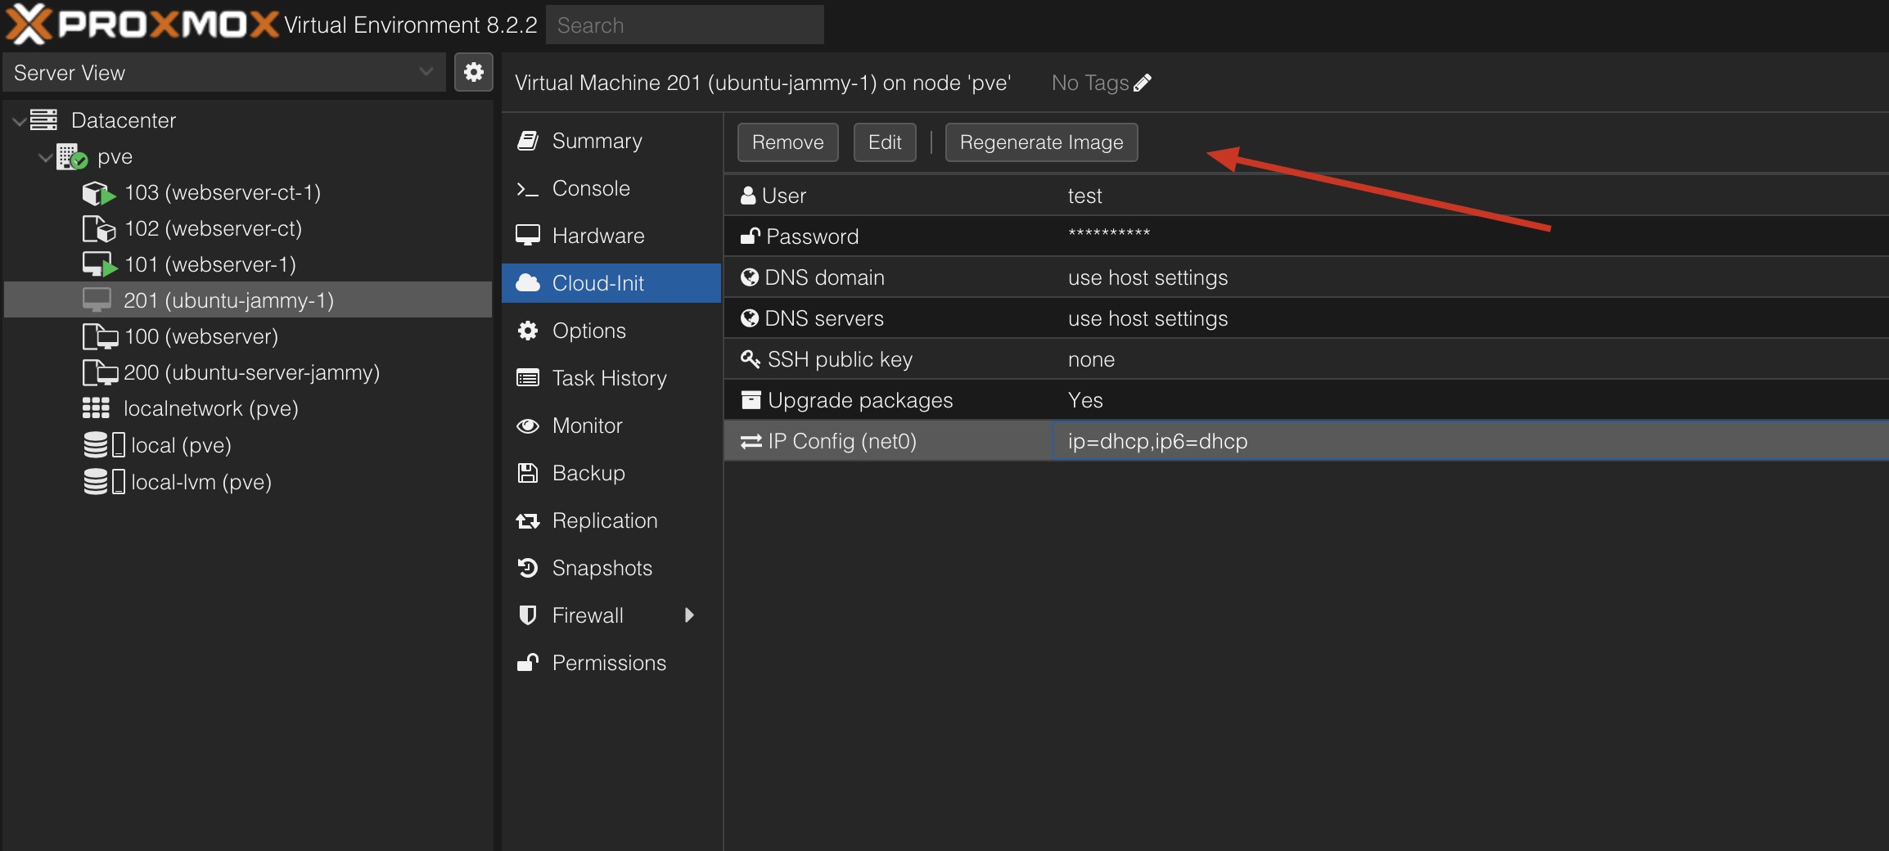Click the Hardware monitor icon
1889x851 pixels.
coord(528,236)
